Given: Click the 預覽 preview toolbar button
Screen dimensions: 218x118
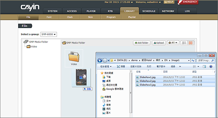Looking at the screenshot, I should click(x=121, y=66).
